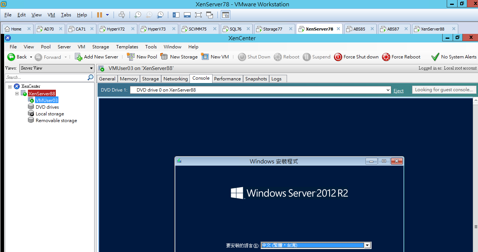
Task: Click the XenCenter Back button
Action: coord(17,57)
